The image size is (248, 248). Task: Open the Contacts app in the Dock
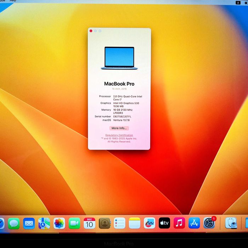coord(105,223)
